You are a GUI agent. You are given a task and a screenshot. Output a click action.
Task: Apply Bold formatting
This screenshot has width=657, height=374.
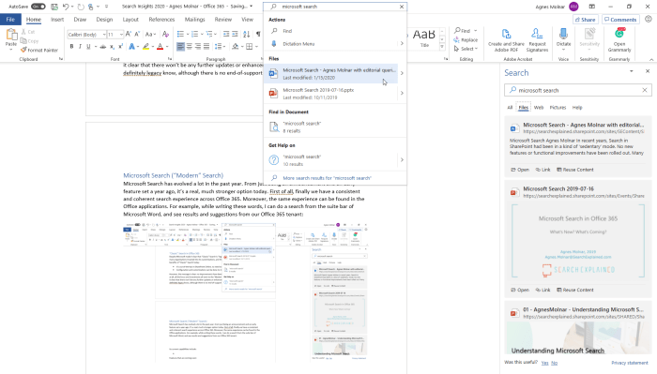pyautogui.click(x=71, y=47)
